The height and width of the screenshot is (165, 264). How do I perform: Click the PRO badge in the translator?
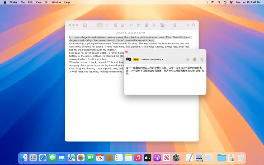point(136,59)
